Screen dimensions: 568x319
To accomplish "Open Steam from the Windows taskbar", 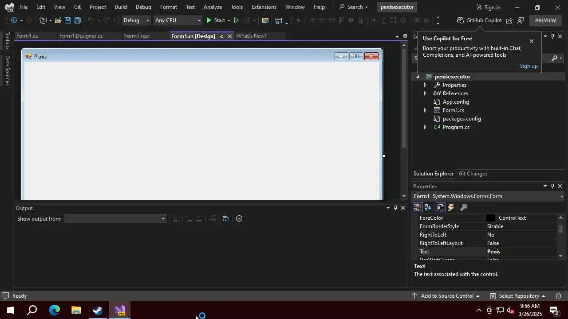I will coord(98,310).
